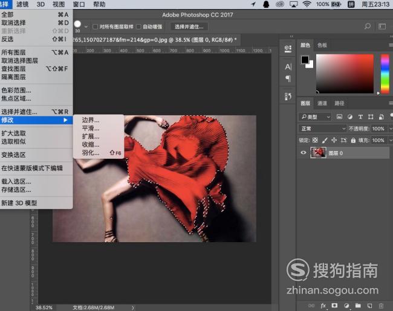
Task: Open the fill slider dropdown arrow
Action: (391, 140)
